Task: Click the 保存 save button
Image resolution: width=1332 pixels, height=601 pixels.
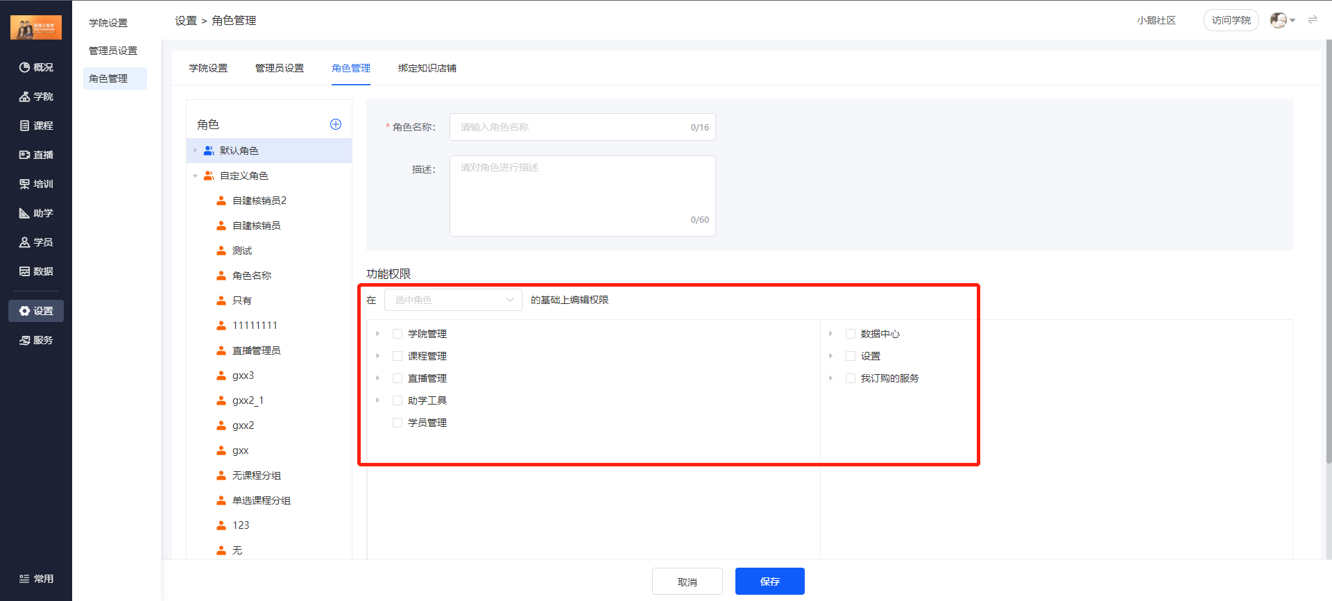Action: click(769, 582)
